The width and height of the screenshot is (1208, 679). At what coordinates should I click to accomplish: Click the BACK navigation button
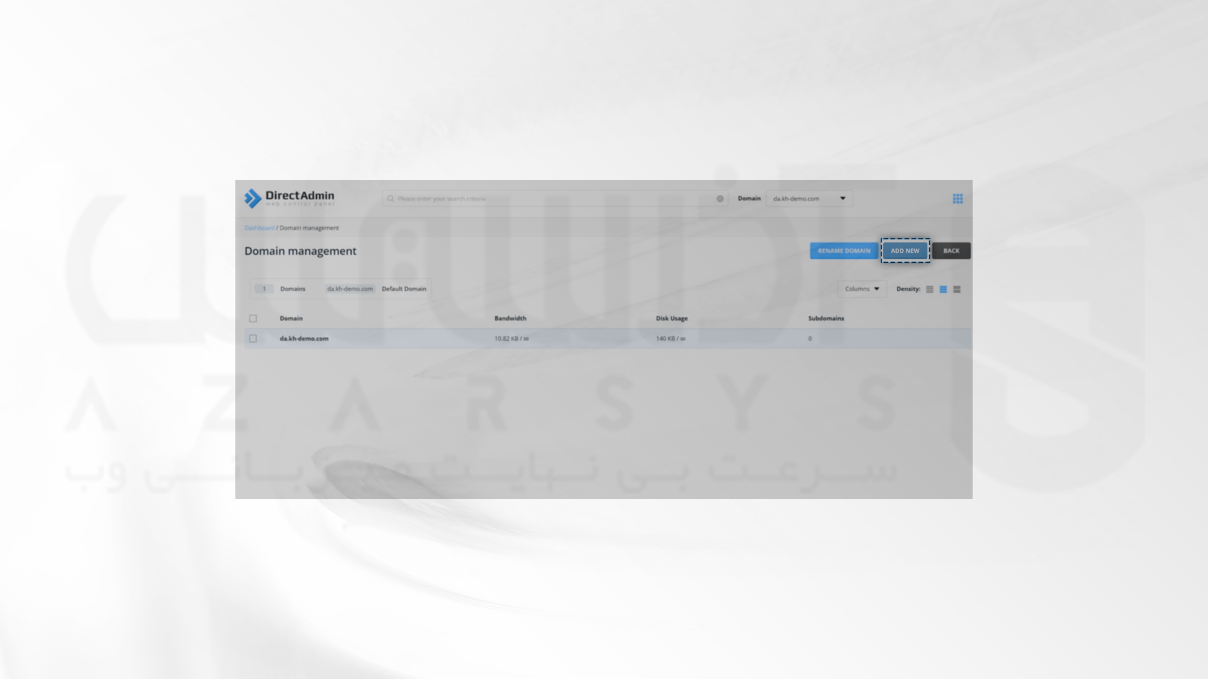951,250
